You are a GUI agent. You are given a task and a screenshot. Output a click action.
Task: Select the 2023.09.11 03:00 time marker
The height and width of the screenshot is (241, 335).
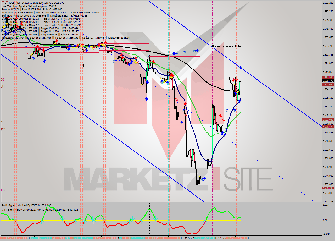pos(155,238)
